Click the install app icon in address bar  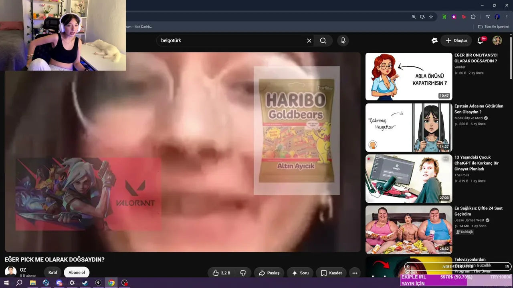pos(422,17)
